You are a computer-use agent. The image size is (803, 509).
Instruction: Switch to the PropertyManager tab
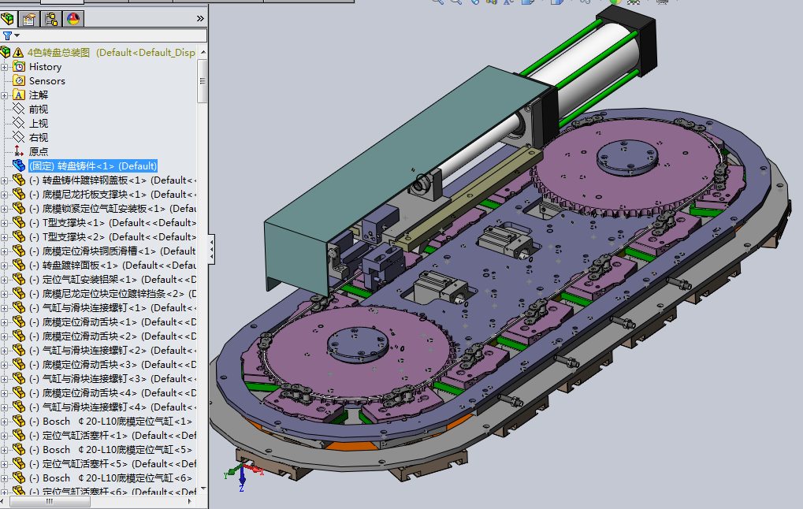point(29,19)
